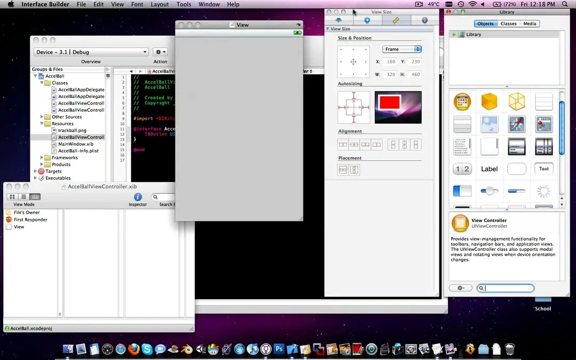Expand the Other Sources folder

pyautogui.click(x=42, y=117)
